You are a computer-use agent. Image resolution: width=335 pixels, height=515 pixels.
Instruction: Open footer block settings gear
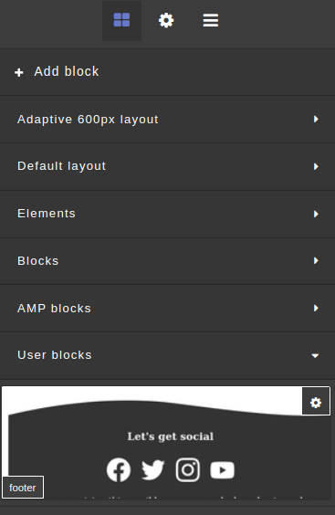pos(316,403)
